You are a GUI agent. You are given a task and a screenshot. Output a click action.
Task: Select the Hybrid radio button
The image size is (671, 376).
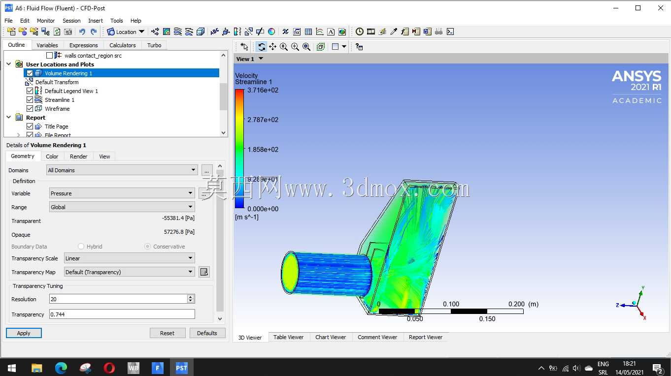point(81,247)
